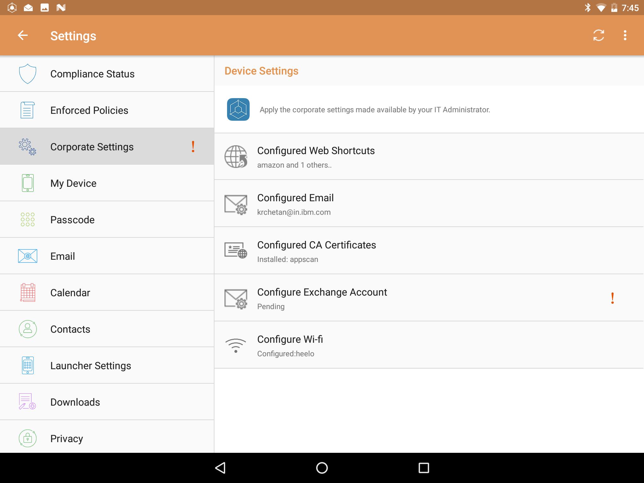Viewport: 644px width, 483px height.
Task: Select Contacts in the sidebar
Action: click(x=107, y=329)
